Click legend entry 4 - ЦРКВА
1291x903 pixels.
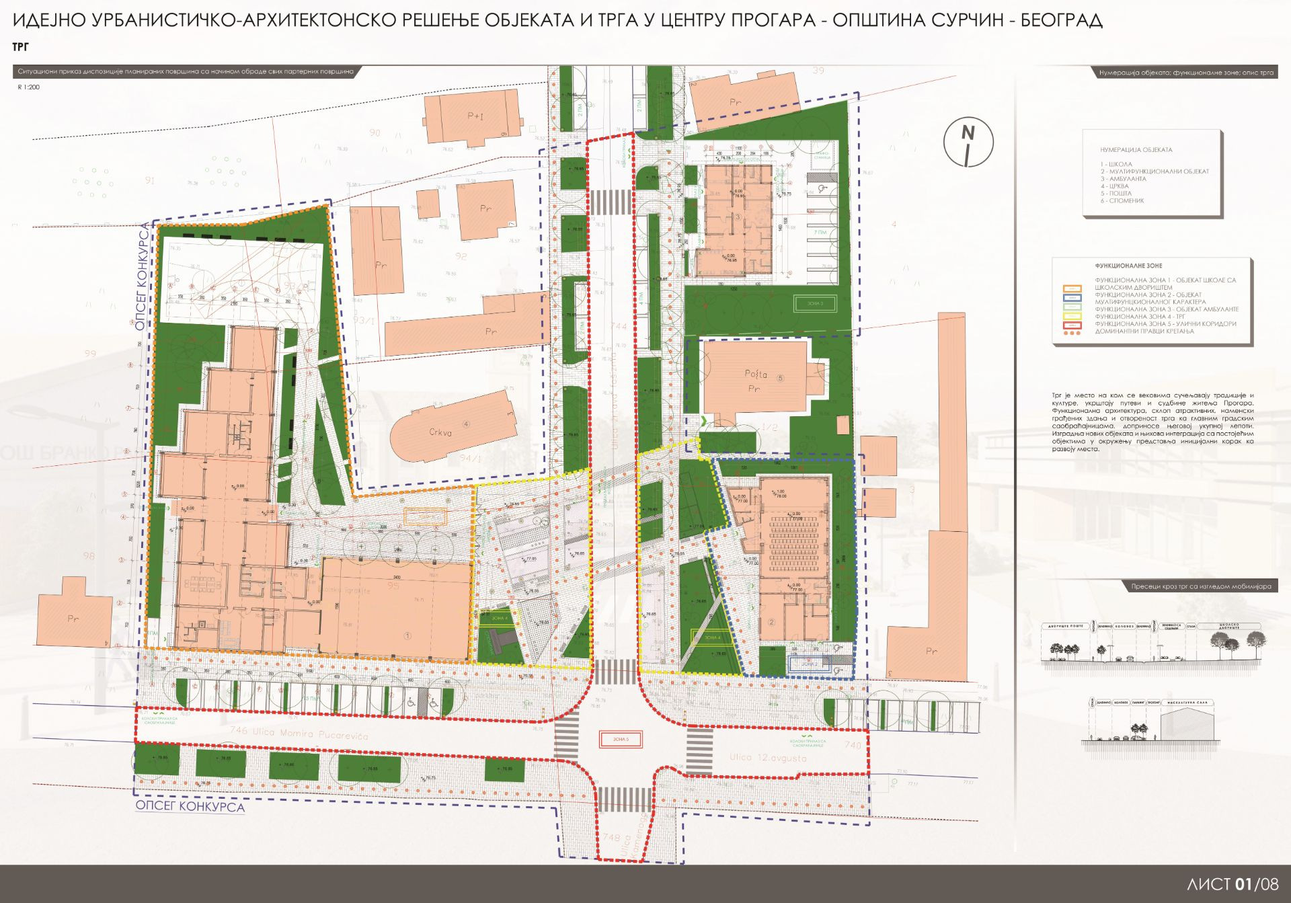coord(1115,186)
